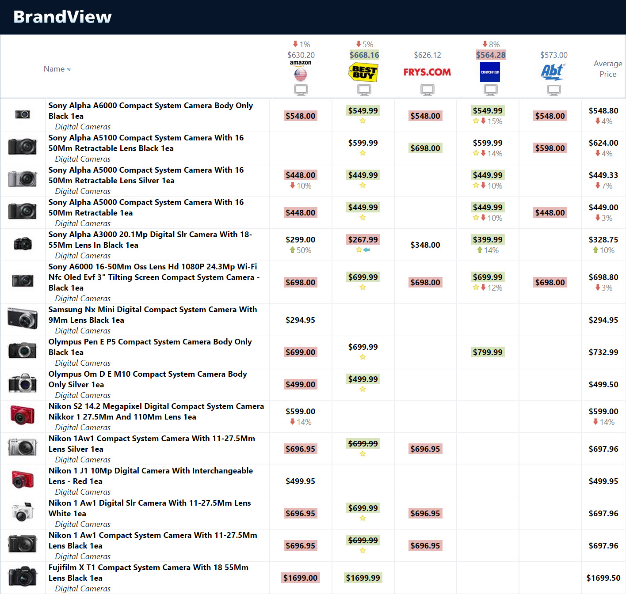Open the BrandView logo link
This screenshot has height=594, width=626.
pyautogui.click(x=62, y=17)
